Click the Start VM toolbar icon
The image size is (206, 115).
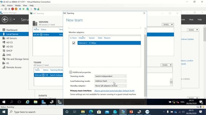click(x=6, y=9)
